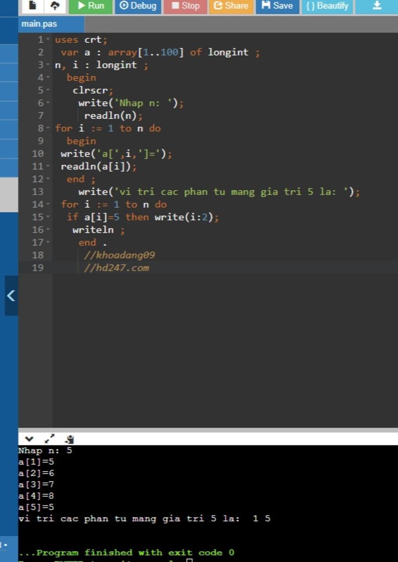Click the upload file cloud icon
The height and width of the screenshot is (562, 398).
coord(55,5)
